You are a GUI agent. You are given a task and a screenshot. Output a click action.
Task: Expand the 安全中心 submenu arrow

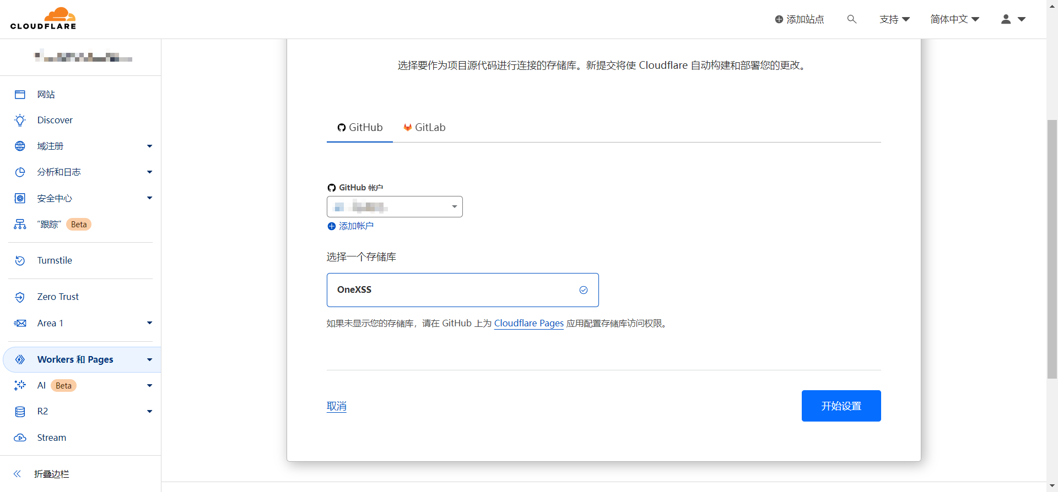tap(149, 198)
